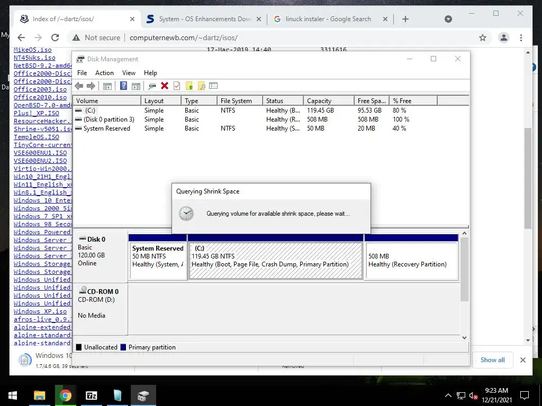This screenshot has width=542, height=406.
Task: Select the CD-ROM 0 header panel
Action: [x=100, y=309]
